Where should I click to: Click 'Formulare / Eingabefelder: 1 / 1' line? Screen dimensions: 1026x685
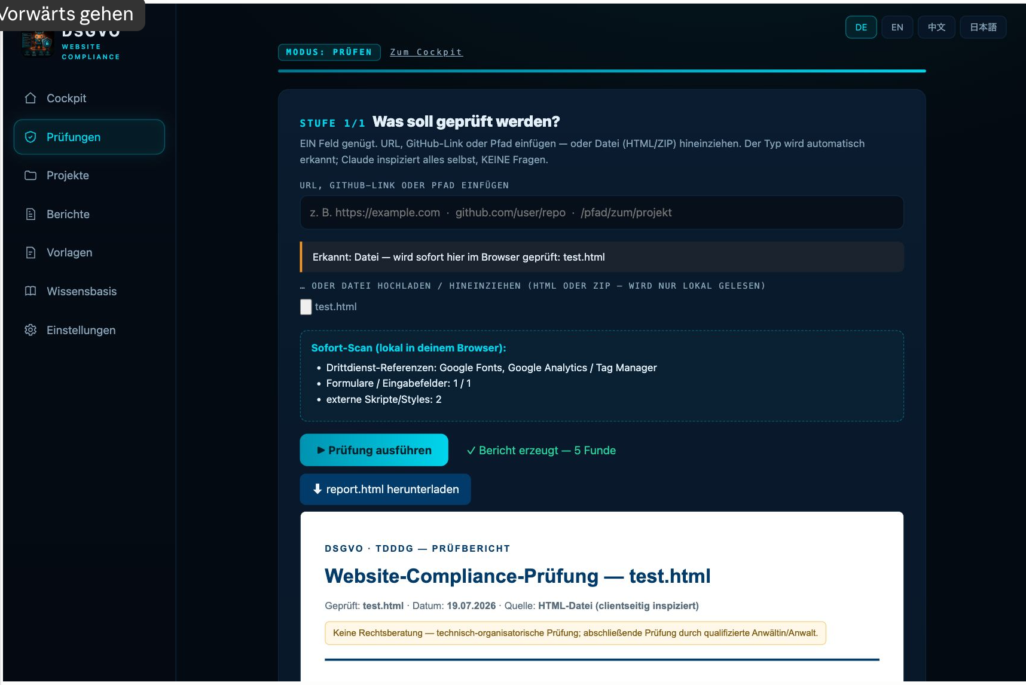[x=399, y=383]
